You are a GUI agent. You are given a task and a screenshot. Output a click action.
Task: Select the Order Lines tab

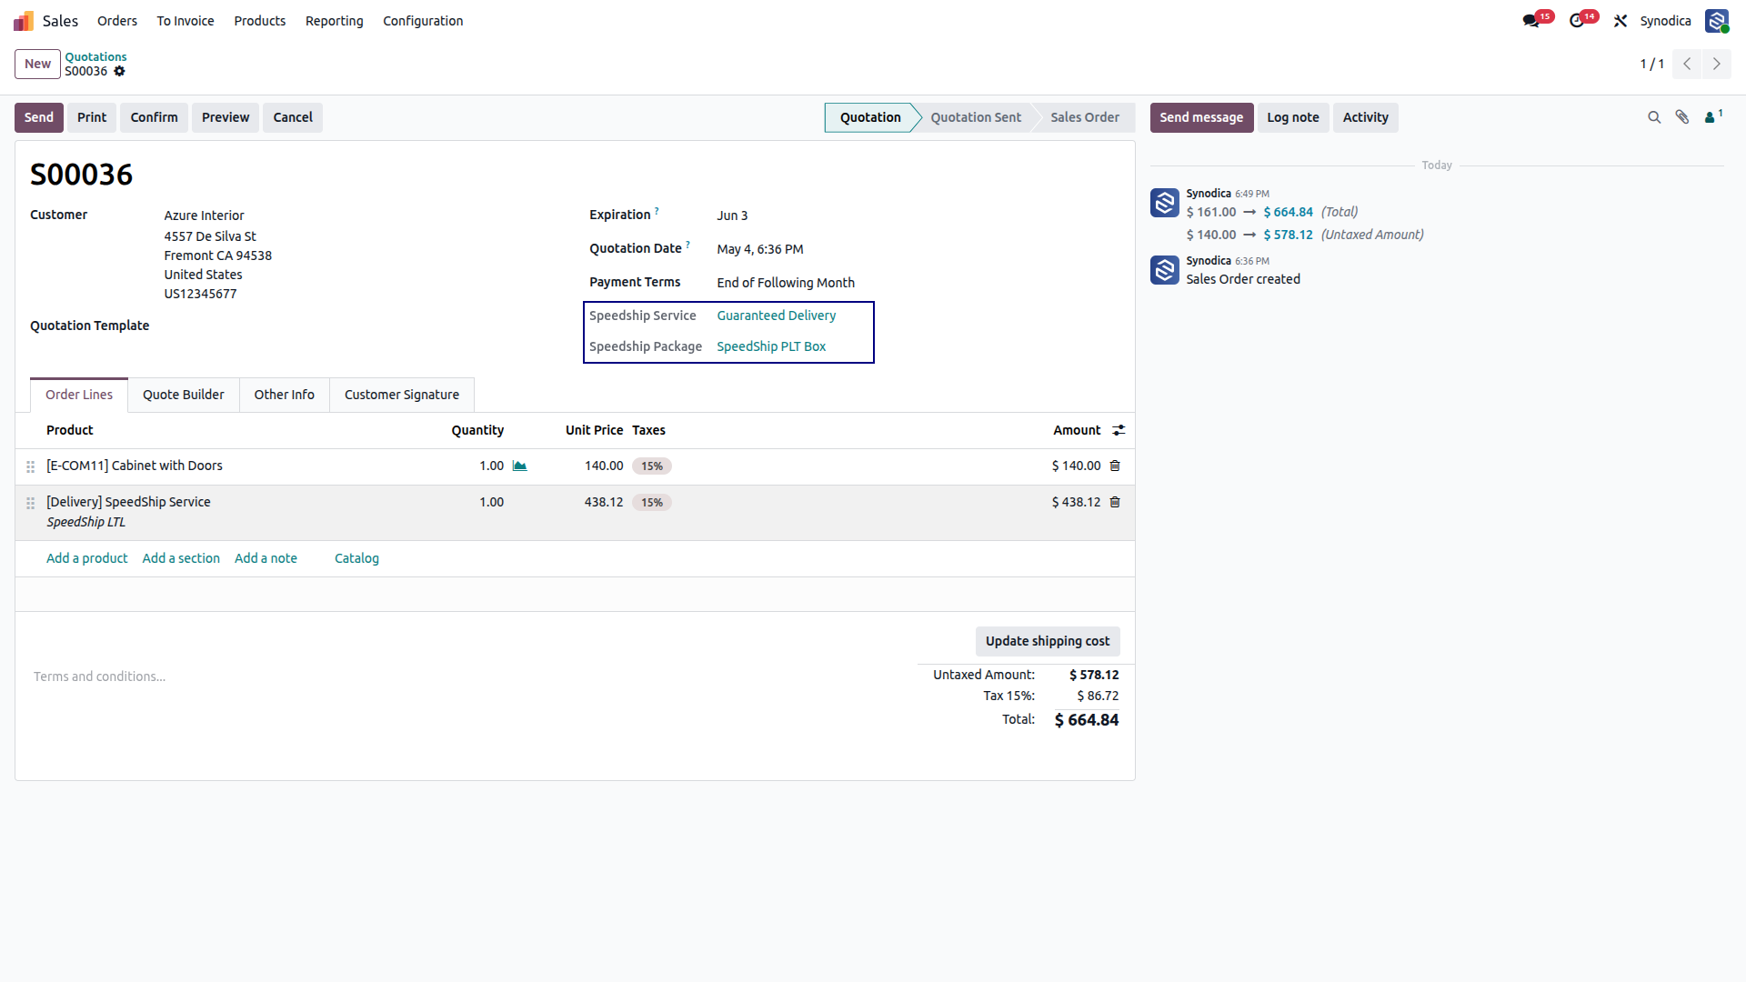click(79, 395)
